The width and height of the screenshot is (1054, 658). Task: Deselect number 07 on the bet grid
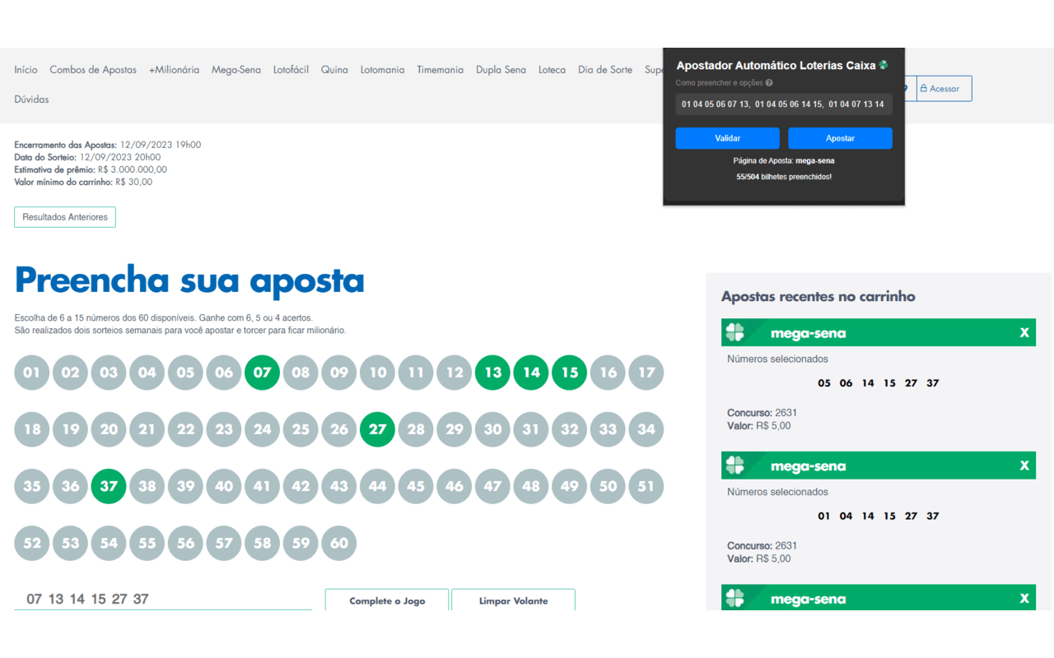click(x=262, y=372)
